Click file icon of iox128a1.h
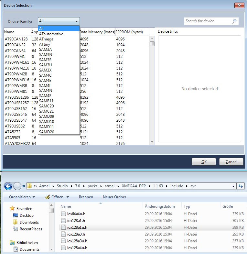The width and height of the screenshot is (247, 254). (63, 221)
